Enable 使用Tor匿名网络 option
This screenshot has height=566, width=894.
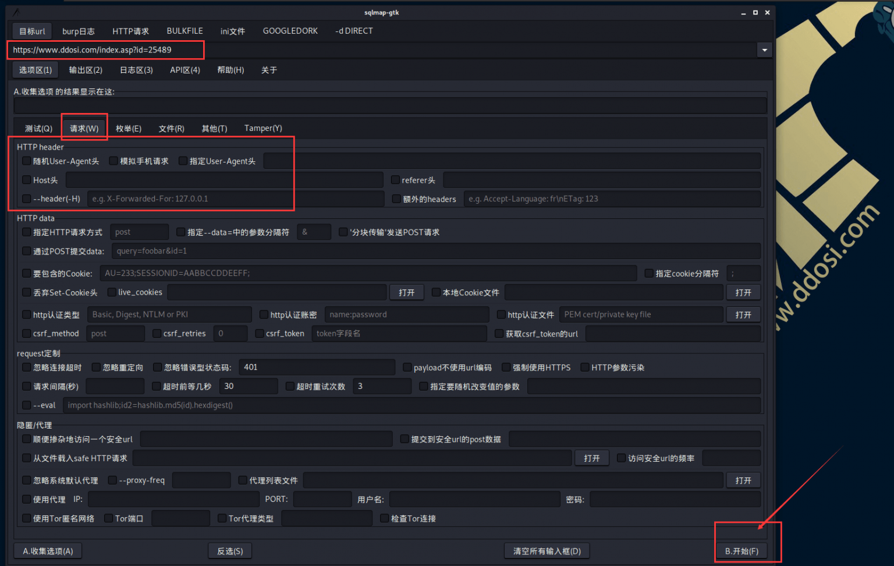(x=26, y=518)
